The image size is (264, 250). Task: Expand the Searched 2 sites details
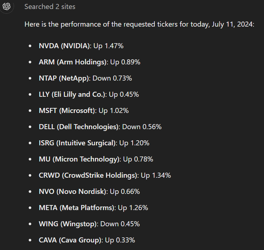50,7
